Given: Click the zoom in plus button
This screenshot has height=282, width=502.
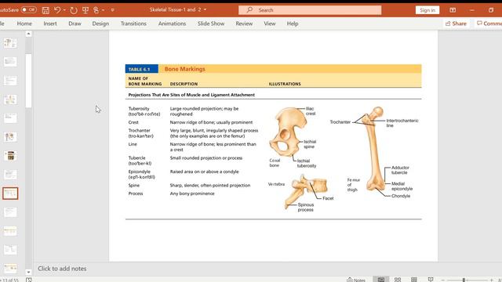Looking at the screenshot, I should 492,280.
